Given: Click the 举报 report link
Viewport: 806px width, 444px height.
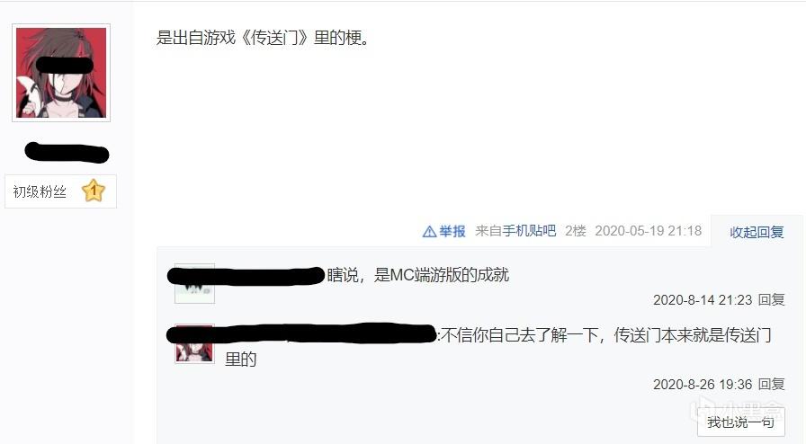Looking at the screenshot, I should tap(452, 231).
